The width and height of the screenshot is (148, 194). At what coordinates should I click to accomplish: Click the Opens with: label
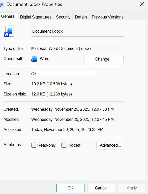tap(14, 59)
